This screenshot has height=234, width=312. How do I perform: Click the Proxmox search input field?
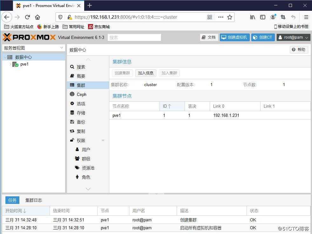click(x=134, y=37)
